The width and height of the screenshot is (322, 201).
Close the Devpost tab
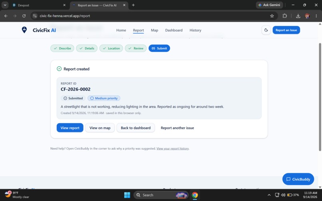64,5
